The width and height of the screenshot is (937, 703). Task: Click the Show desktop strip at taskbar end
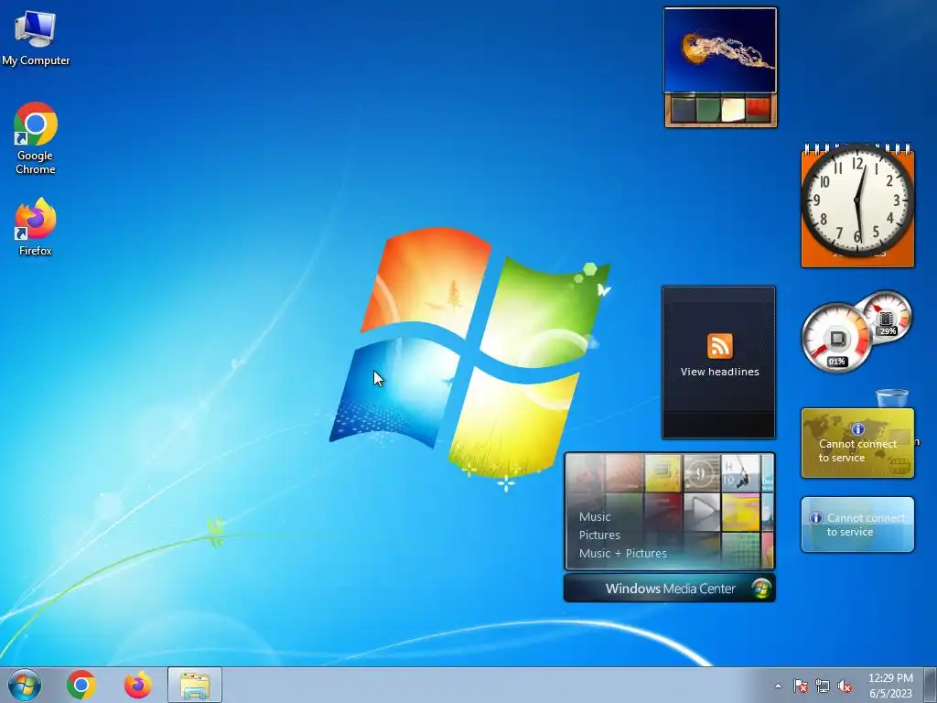click(931, 685)
